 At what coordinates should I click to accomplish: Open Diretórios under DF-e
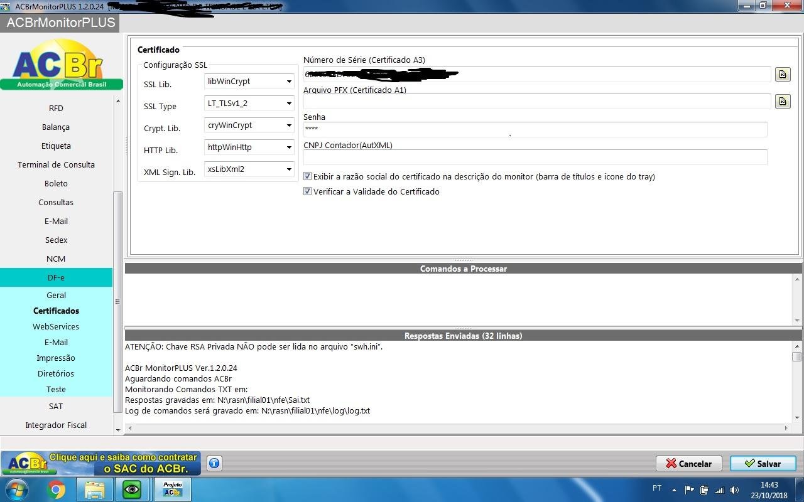coord(56,373)
